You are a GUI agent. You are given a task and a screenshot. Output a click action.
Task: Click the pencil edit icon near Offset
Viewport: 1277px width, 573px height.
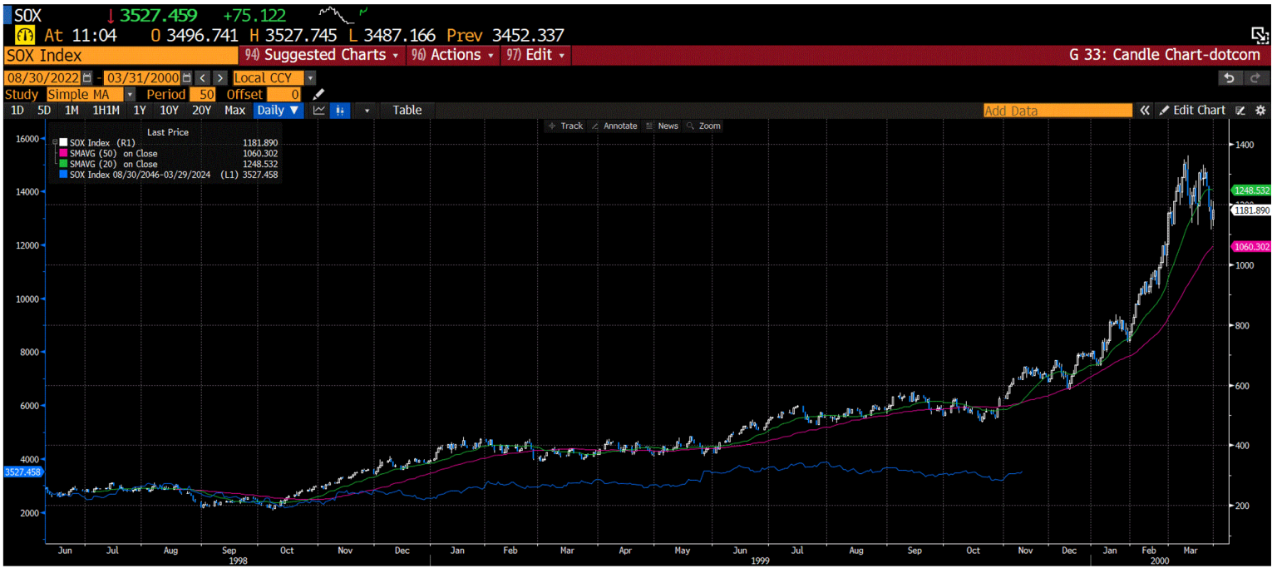(318, 94)
